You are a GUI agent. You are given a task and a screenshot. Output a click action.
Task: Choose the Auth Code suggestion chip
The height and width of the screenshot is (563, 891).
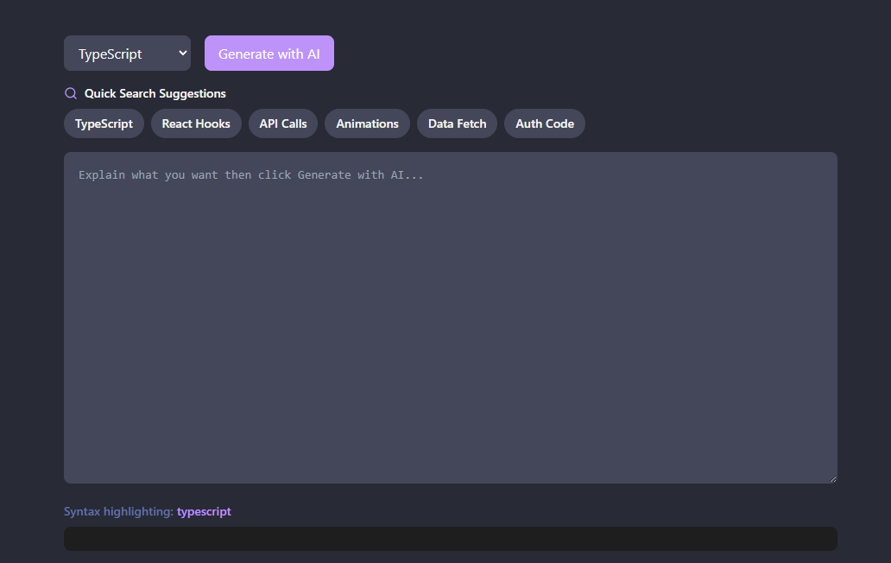545,123
